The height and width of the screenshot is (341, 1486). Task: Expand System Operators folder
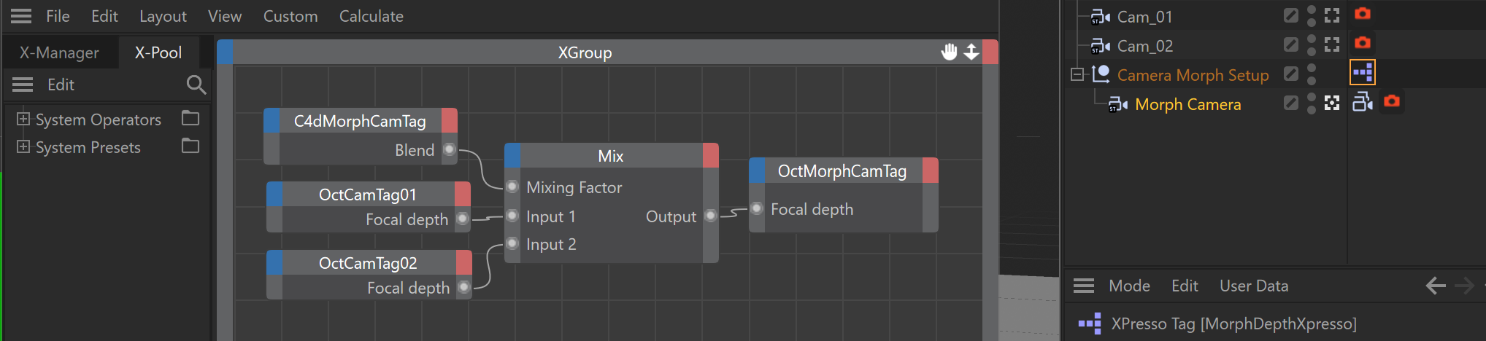(23, 119)
